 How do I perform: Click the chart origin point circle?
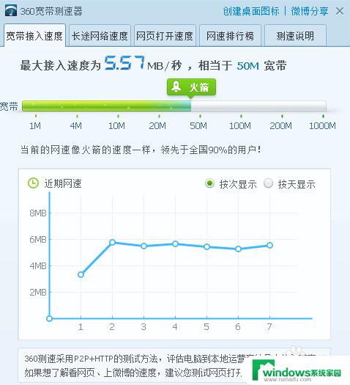[49, 319]
